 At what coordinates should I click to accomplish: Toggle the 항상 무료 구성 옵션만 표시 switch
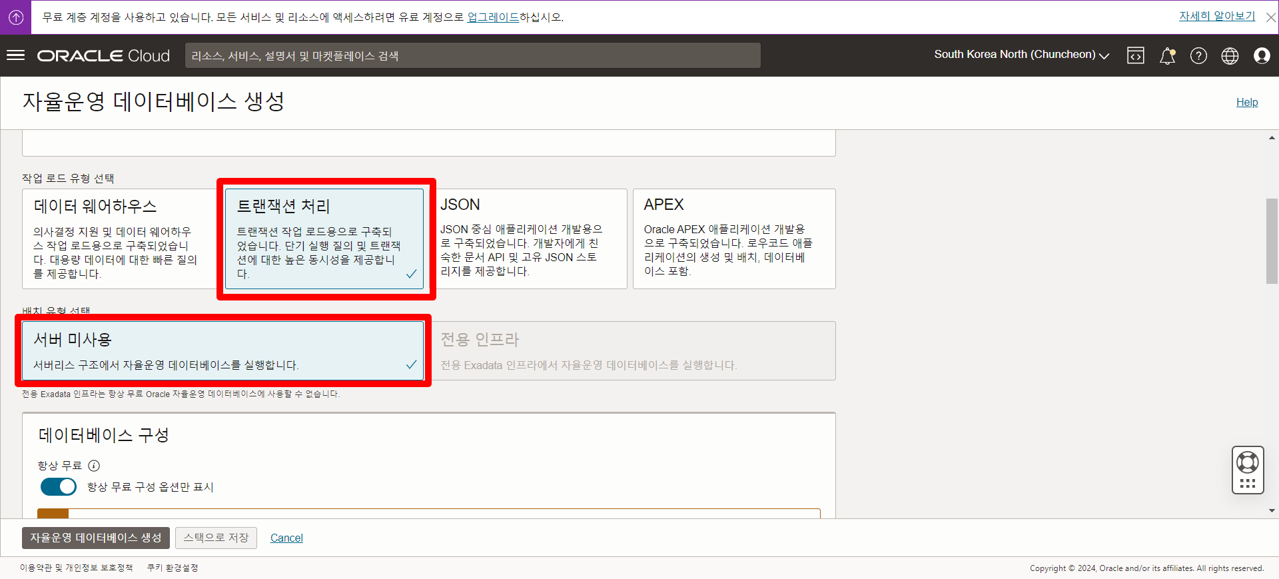click(59, 486)
